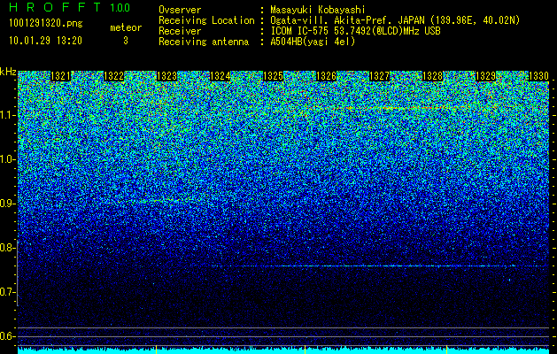
Task: Click frequency axis label 0.8
Action: 7,248
